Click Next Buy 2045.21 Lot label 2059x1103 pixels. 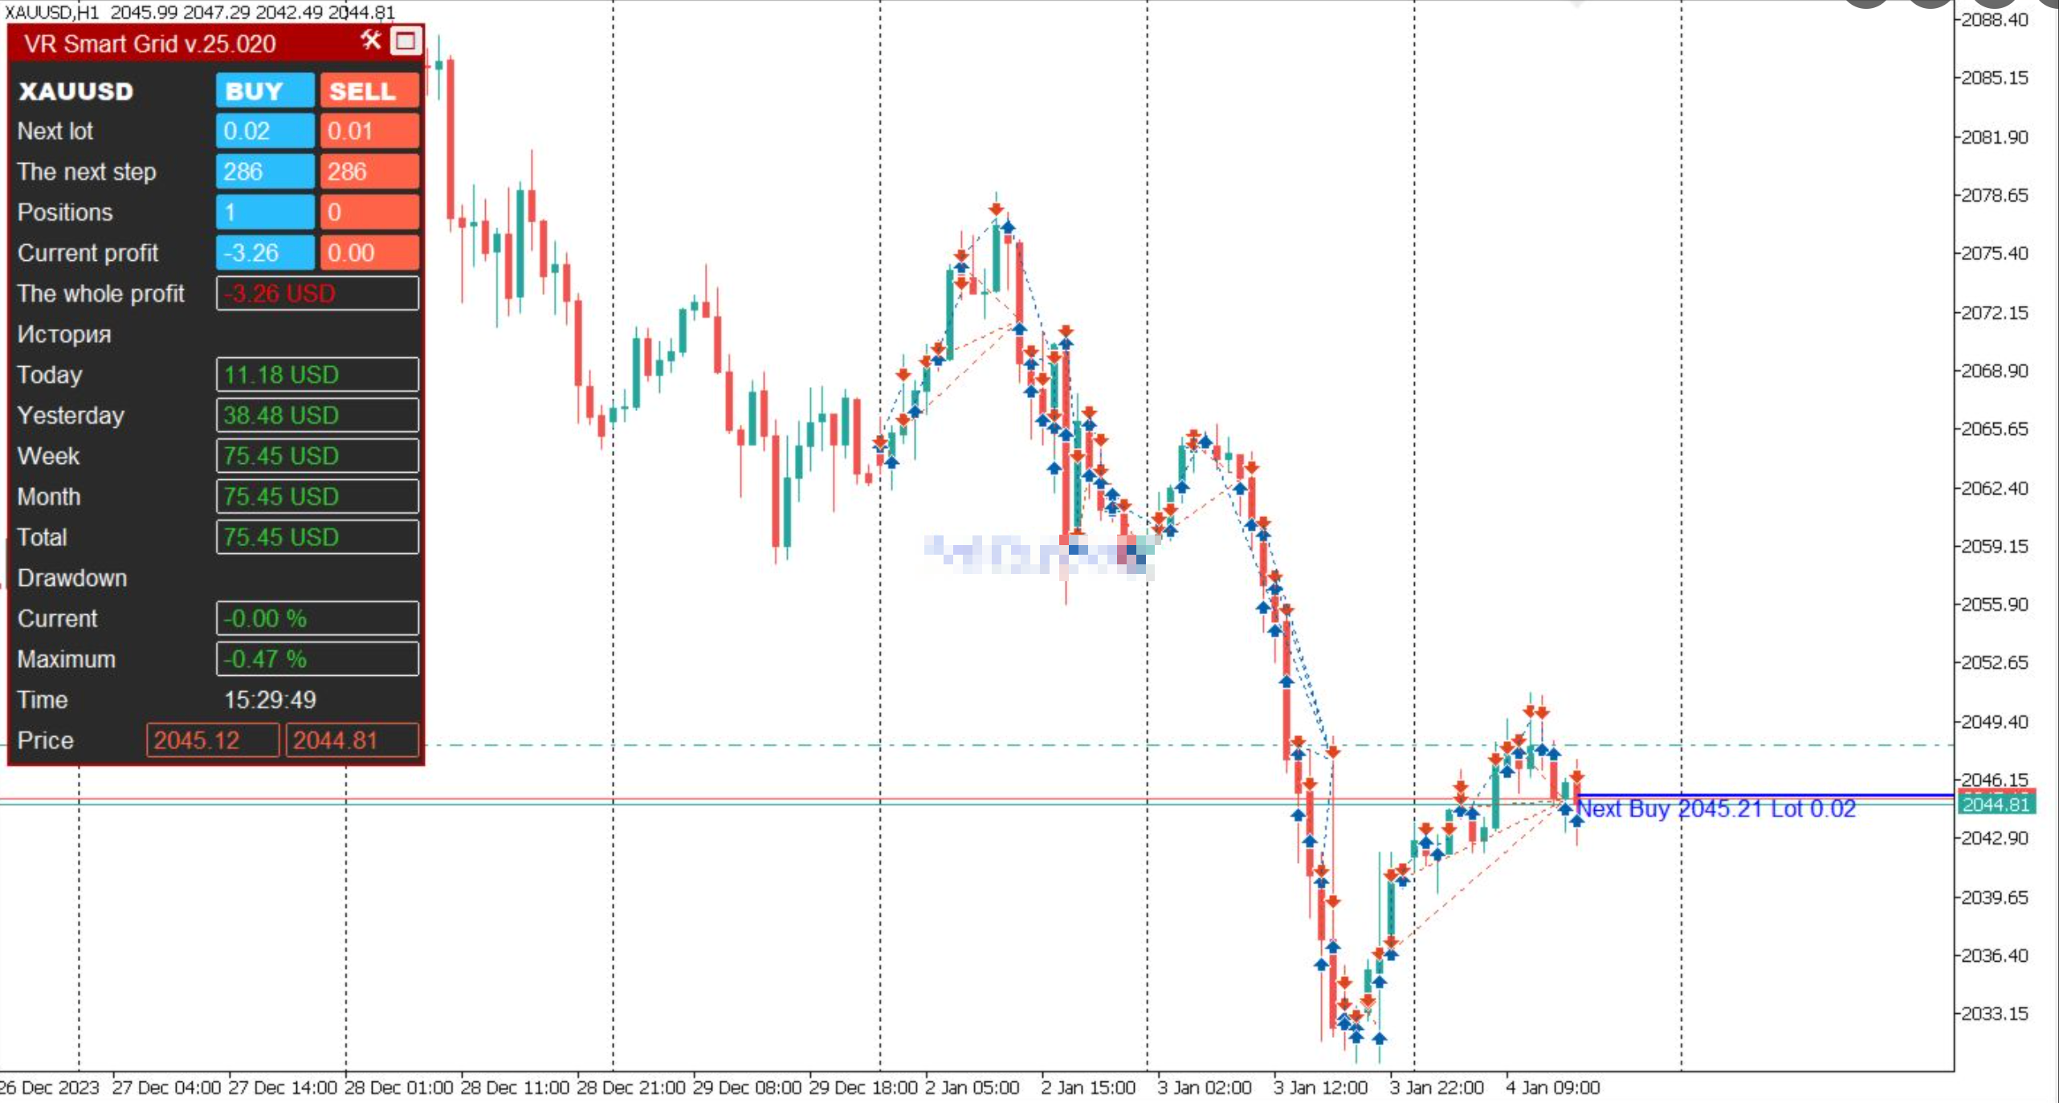(1716, 809)
